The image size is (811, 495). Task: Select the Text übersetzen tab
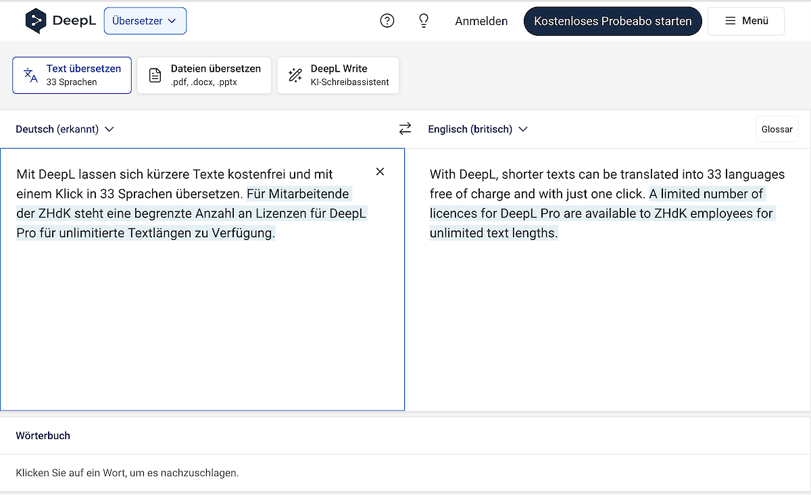pos(72,75)
